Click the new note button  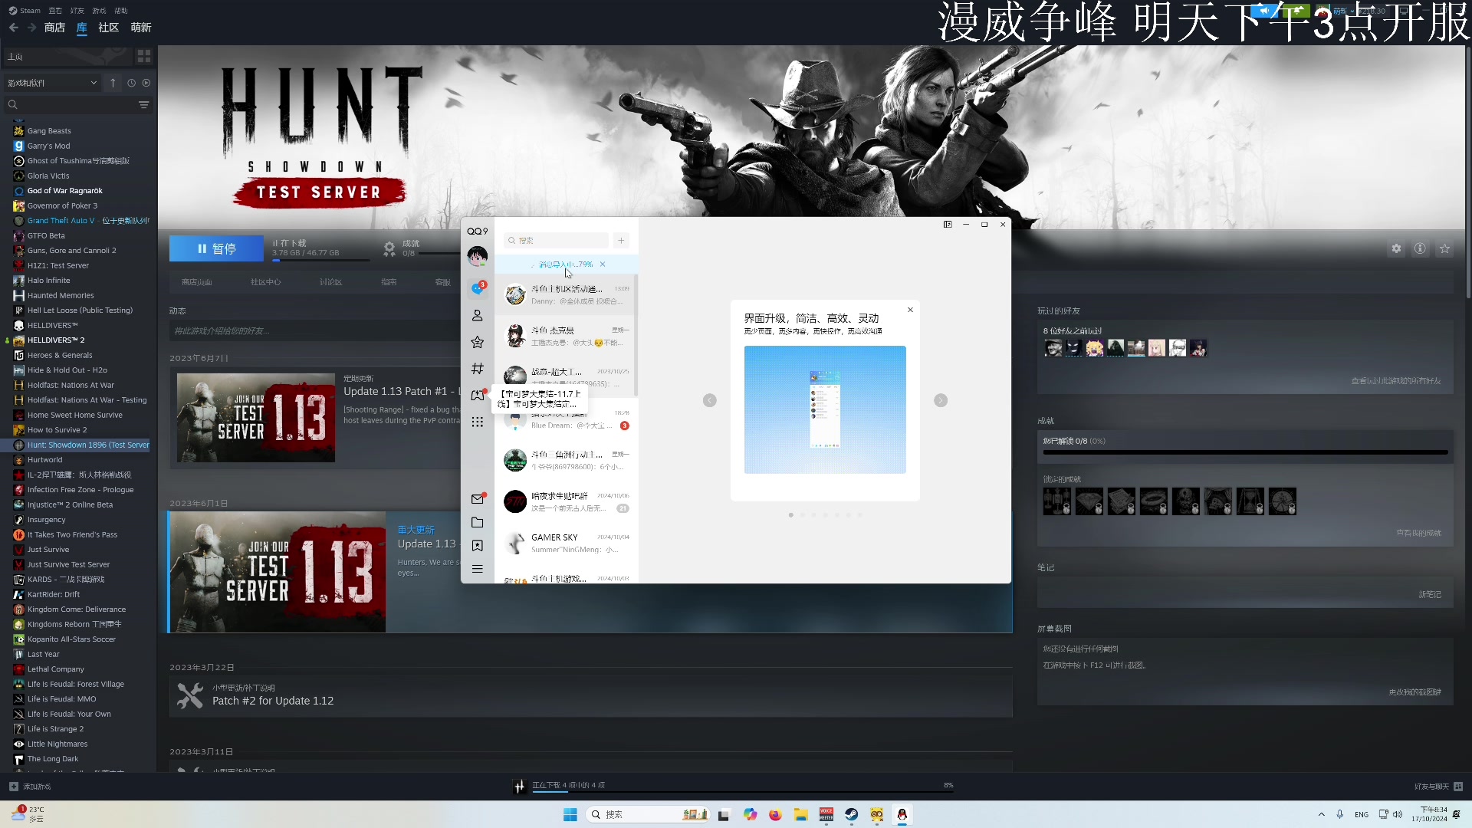[1429, 594]
